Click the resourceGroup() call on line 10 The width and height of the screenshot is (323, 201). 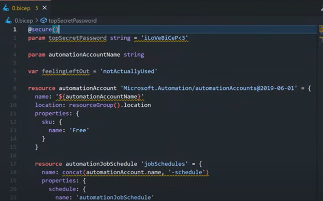(x=95, y=105)
